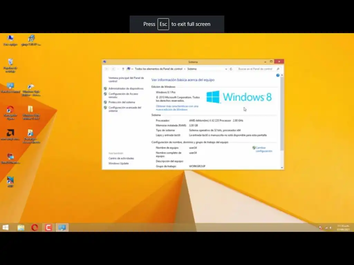Click the scroll-up arrow in Sistema window
Screen dimensions: 354x265
pyautogui.click(x=282, y=75)
